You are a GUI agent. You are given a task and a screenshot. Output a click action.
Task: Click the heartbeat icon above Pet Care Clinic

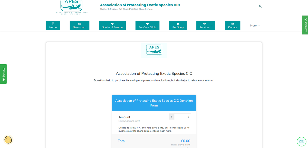[147, 24]
